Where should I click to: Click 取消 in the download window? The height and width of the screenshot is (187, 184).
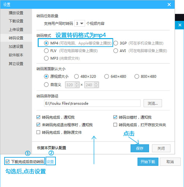point(170,162)
